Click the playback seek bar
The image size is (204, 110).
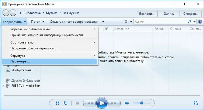coord(102,96)
